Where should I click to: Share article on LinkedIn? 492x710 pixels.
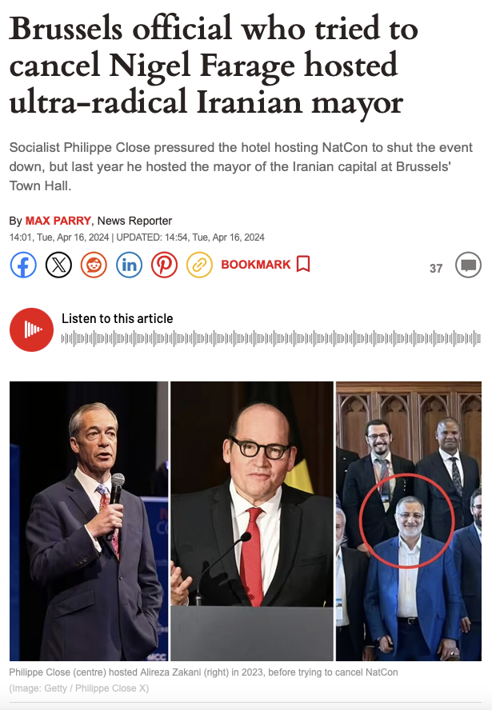pos(129,265)
